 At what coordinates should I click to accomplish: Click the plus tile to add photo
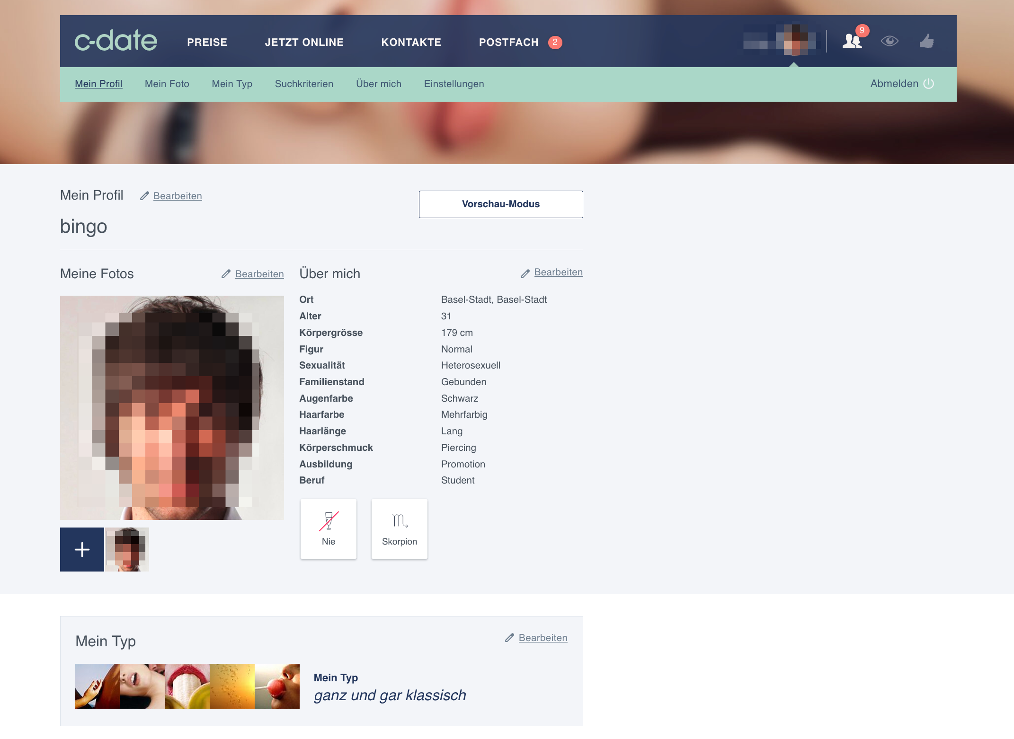pyautogui.click(x=82, y=549)
